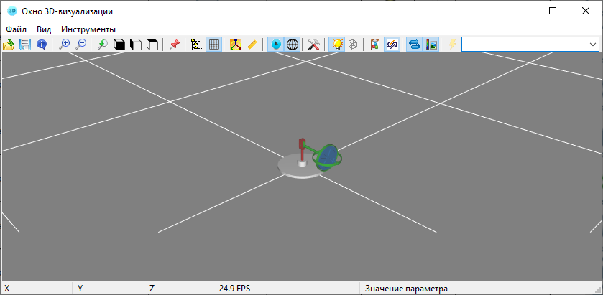Click the open file folder icon
This screenshot has height=295, width=603.
click(x=9, y=45)
